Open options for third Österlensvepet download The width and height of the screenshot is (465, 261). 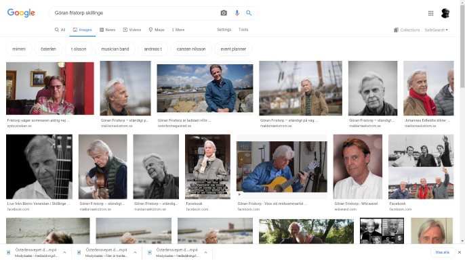[205, 252]
